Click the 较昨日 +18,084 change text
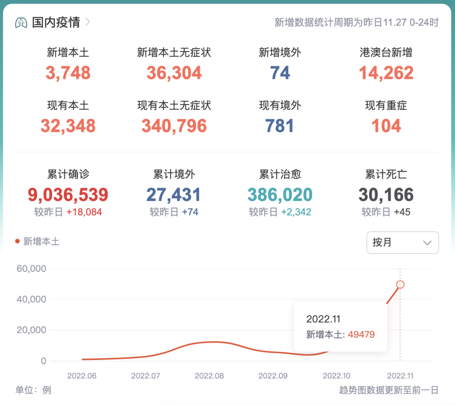 tap(68, 212)
